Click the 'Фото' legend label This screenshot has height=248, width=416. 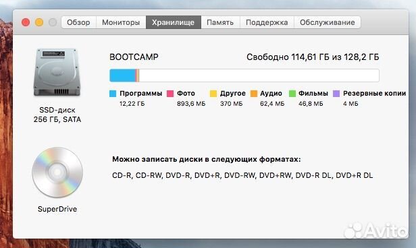[186, 94]
